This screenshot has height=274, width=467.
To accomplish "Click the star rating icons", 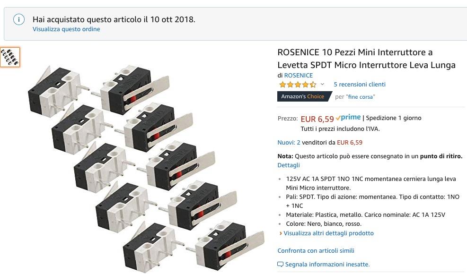I will 297,85.
